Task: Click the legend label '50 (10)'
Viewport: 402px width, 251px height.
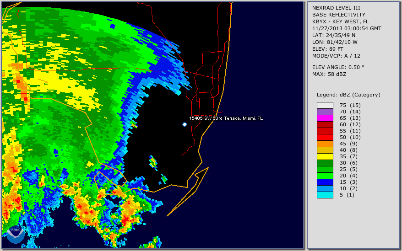Action: (350, 137)
